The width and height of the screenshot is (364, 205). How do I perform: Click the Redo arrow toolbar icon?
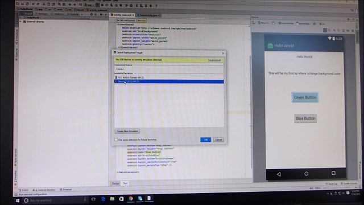pyautogui.click(x=38, y=4)
